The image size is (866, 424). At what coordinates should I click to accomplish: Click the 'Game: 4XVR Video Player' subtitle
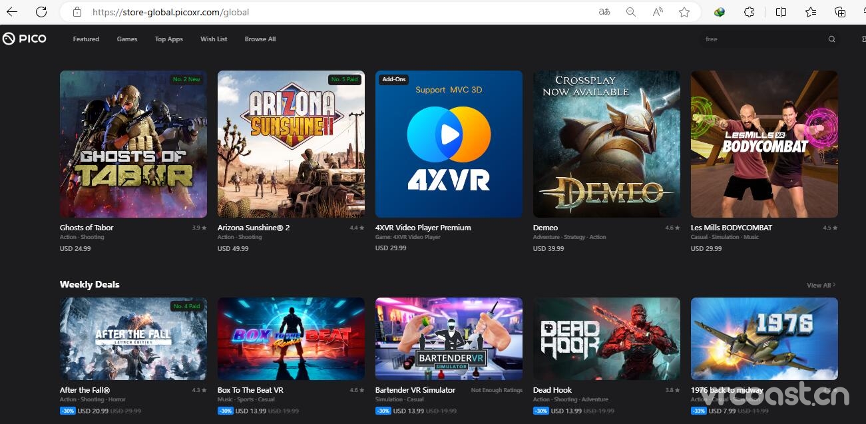point(408,237)
